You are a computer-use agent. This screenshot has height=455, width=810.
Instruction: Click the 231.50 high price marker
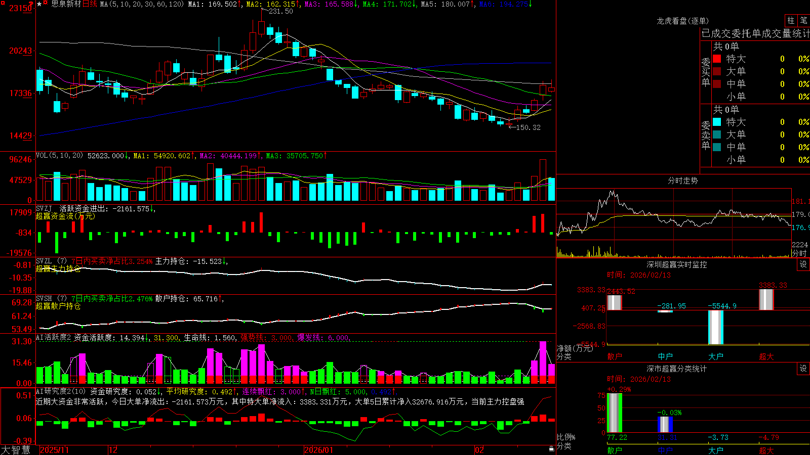tap(280, 11)
